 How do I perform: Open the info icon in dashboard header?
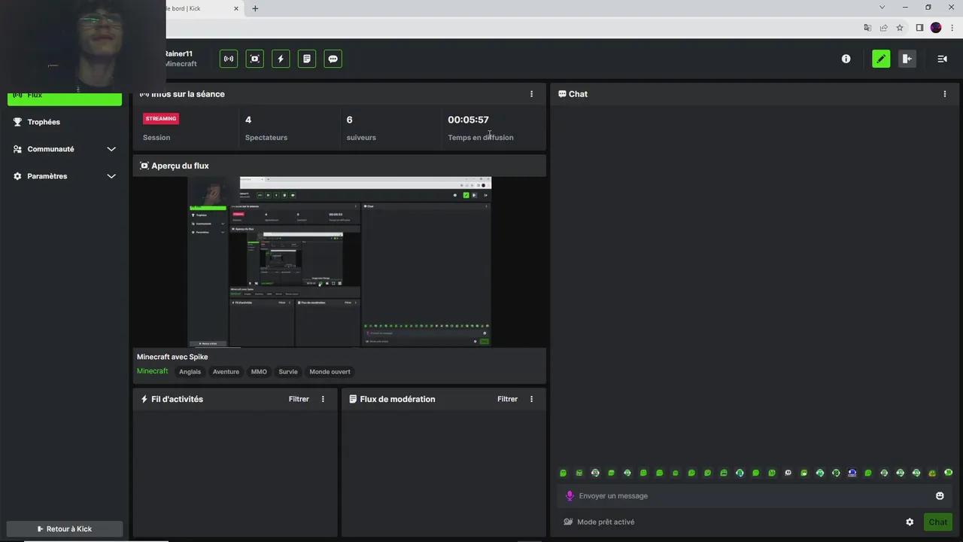846,59
